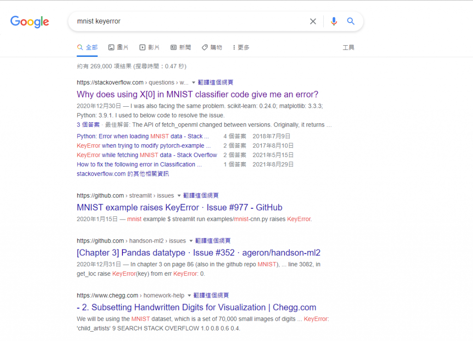
Task: Select the 全部 (All) tab
Action: [x=87, y=48]
